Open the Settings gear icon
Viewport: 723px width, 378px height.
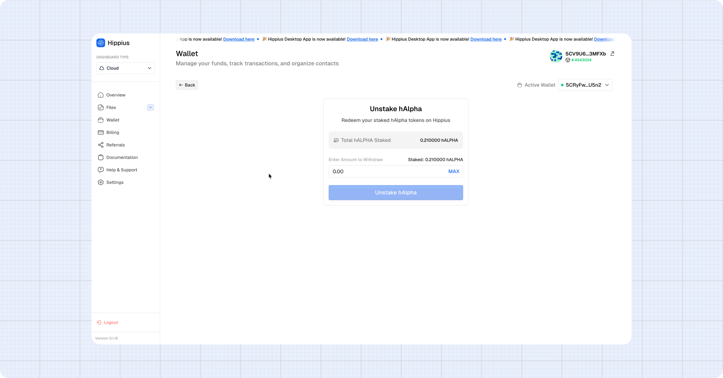[101, 182]
